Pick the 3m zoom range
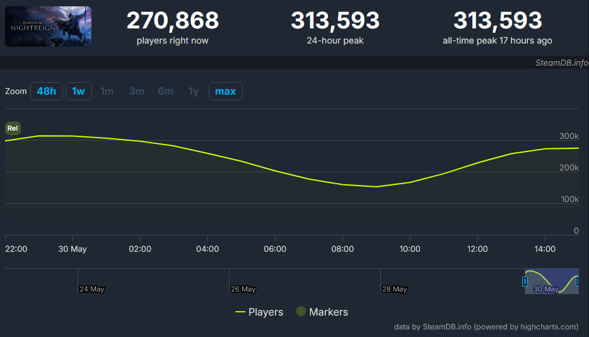 click(136, 92)
